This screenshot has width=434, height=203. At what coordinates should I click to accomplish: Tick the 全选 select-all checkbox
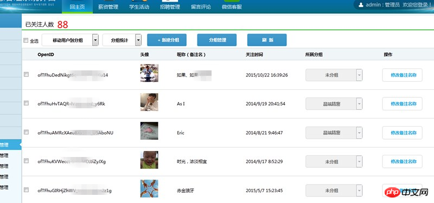[x=26, y=40]
